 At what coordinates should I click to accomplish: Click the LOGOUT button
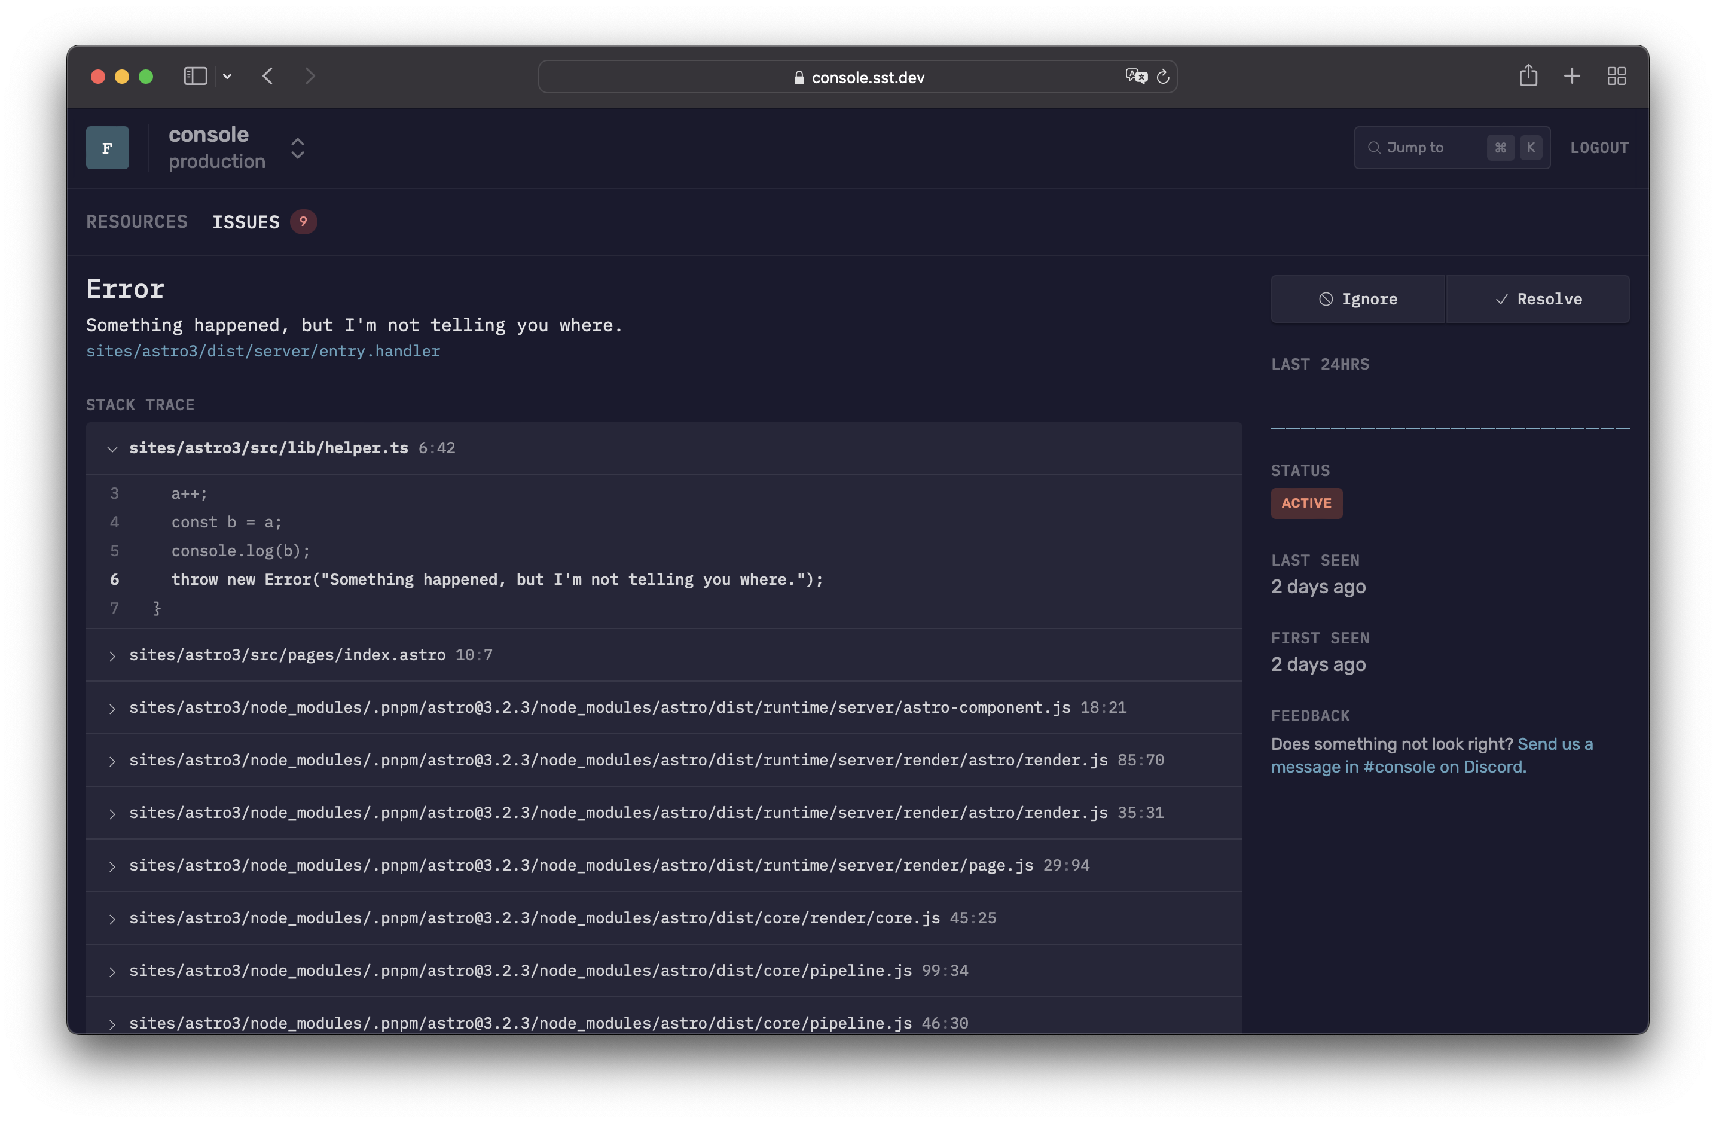1599,147
